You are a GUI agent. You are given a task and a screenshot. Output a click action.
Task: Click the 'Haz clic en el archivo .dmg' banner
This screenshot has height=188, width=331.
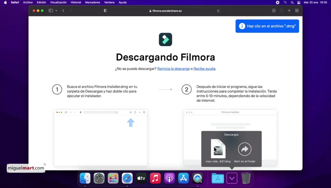(x=267, y=26)
